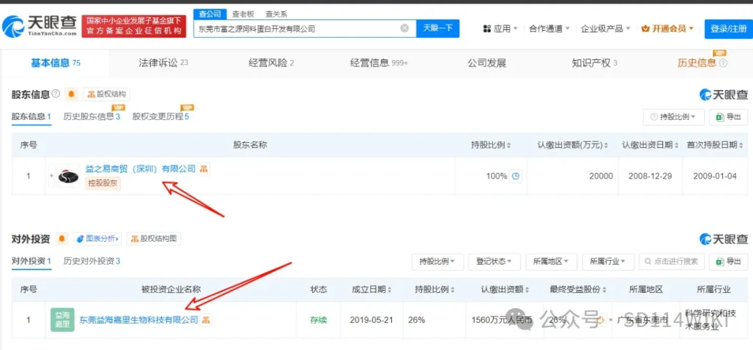
Task: Open the 所属地区 filter dropdown
Action: click(552, 261)
